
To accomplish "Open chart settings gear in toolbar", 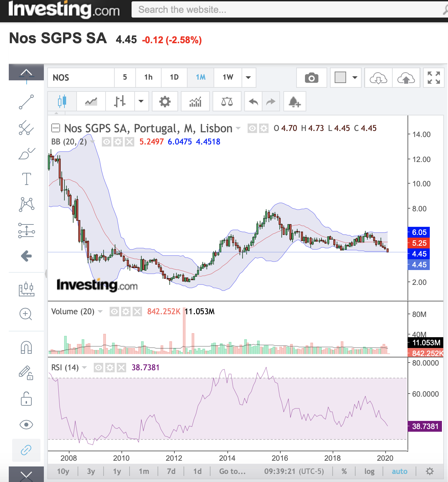I will coord(165,101).
